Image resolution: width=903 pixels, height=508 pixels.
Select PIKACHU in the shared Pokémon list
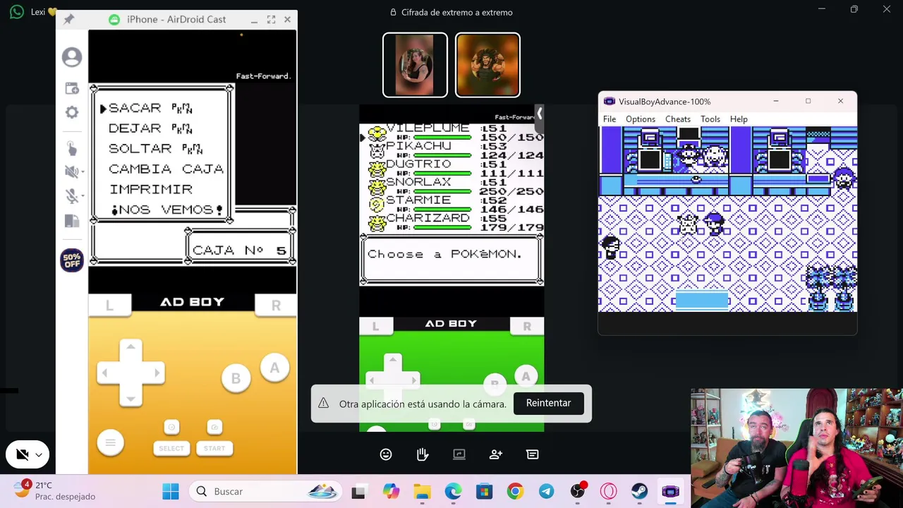click(x=418, y=146)
